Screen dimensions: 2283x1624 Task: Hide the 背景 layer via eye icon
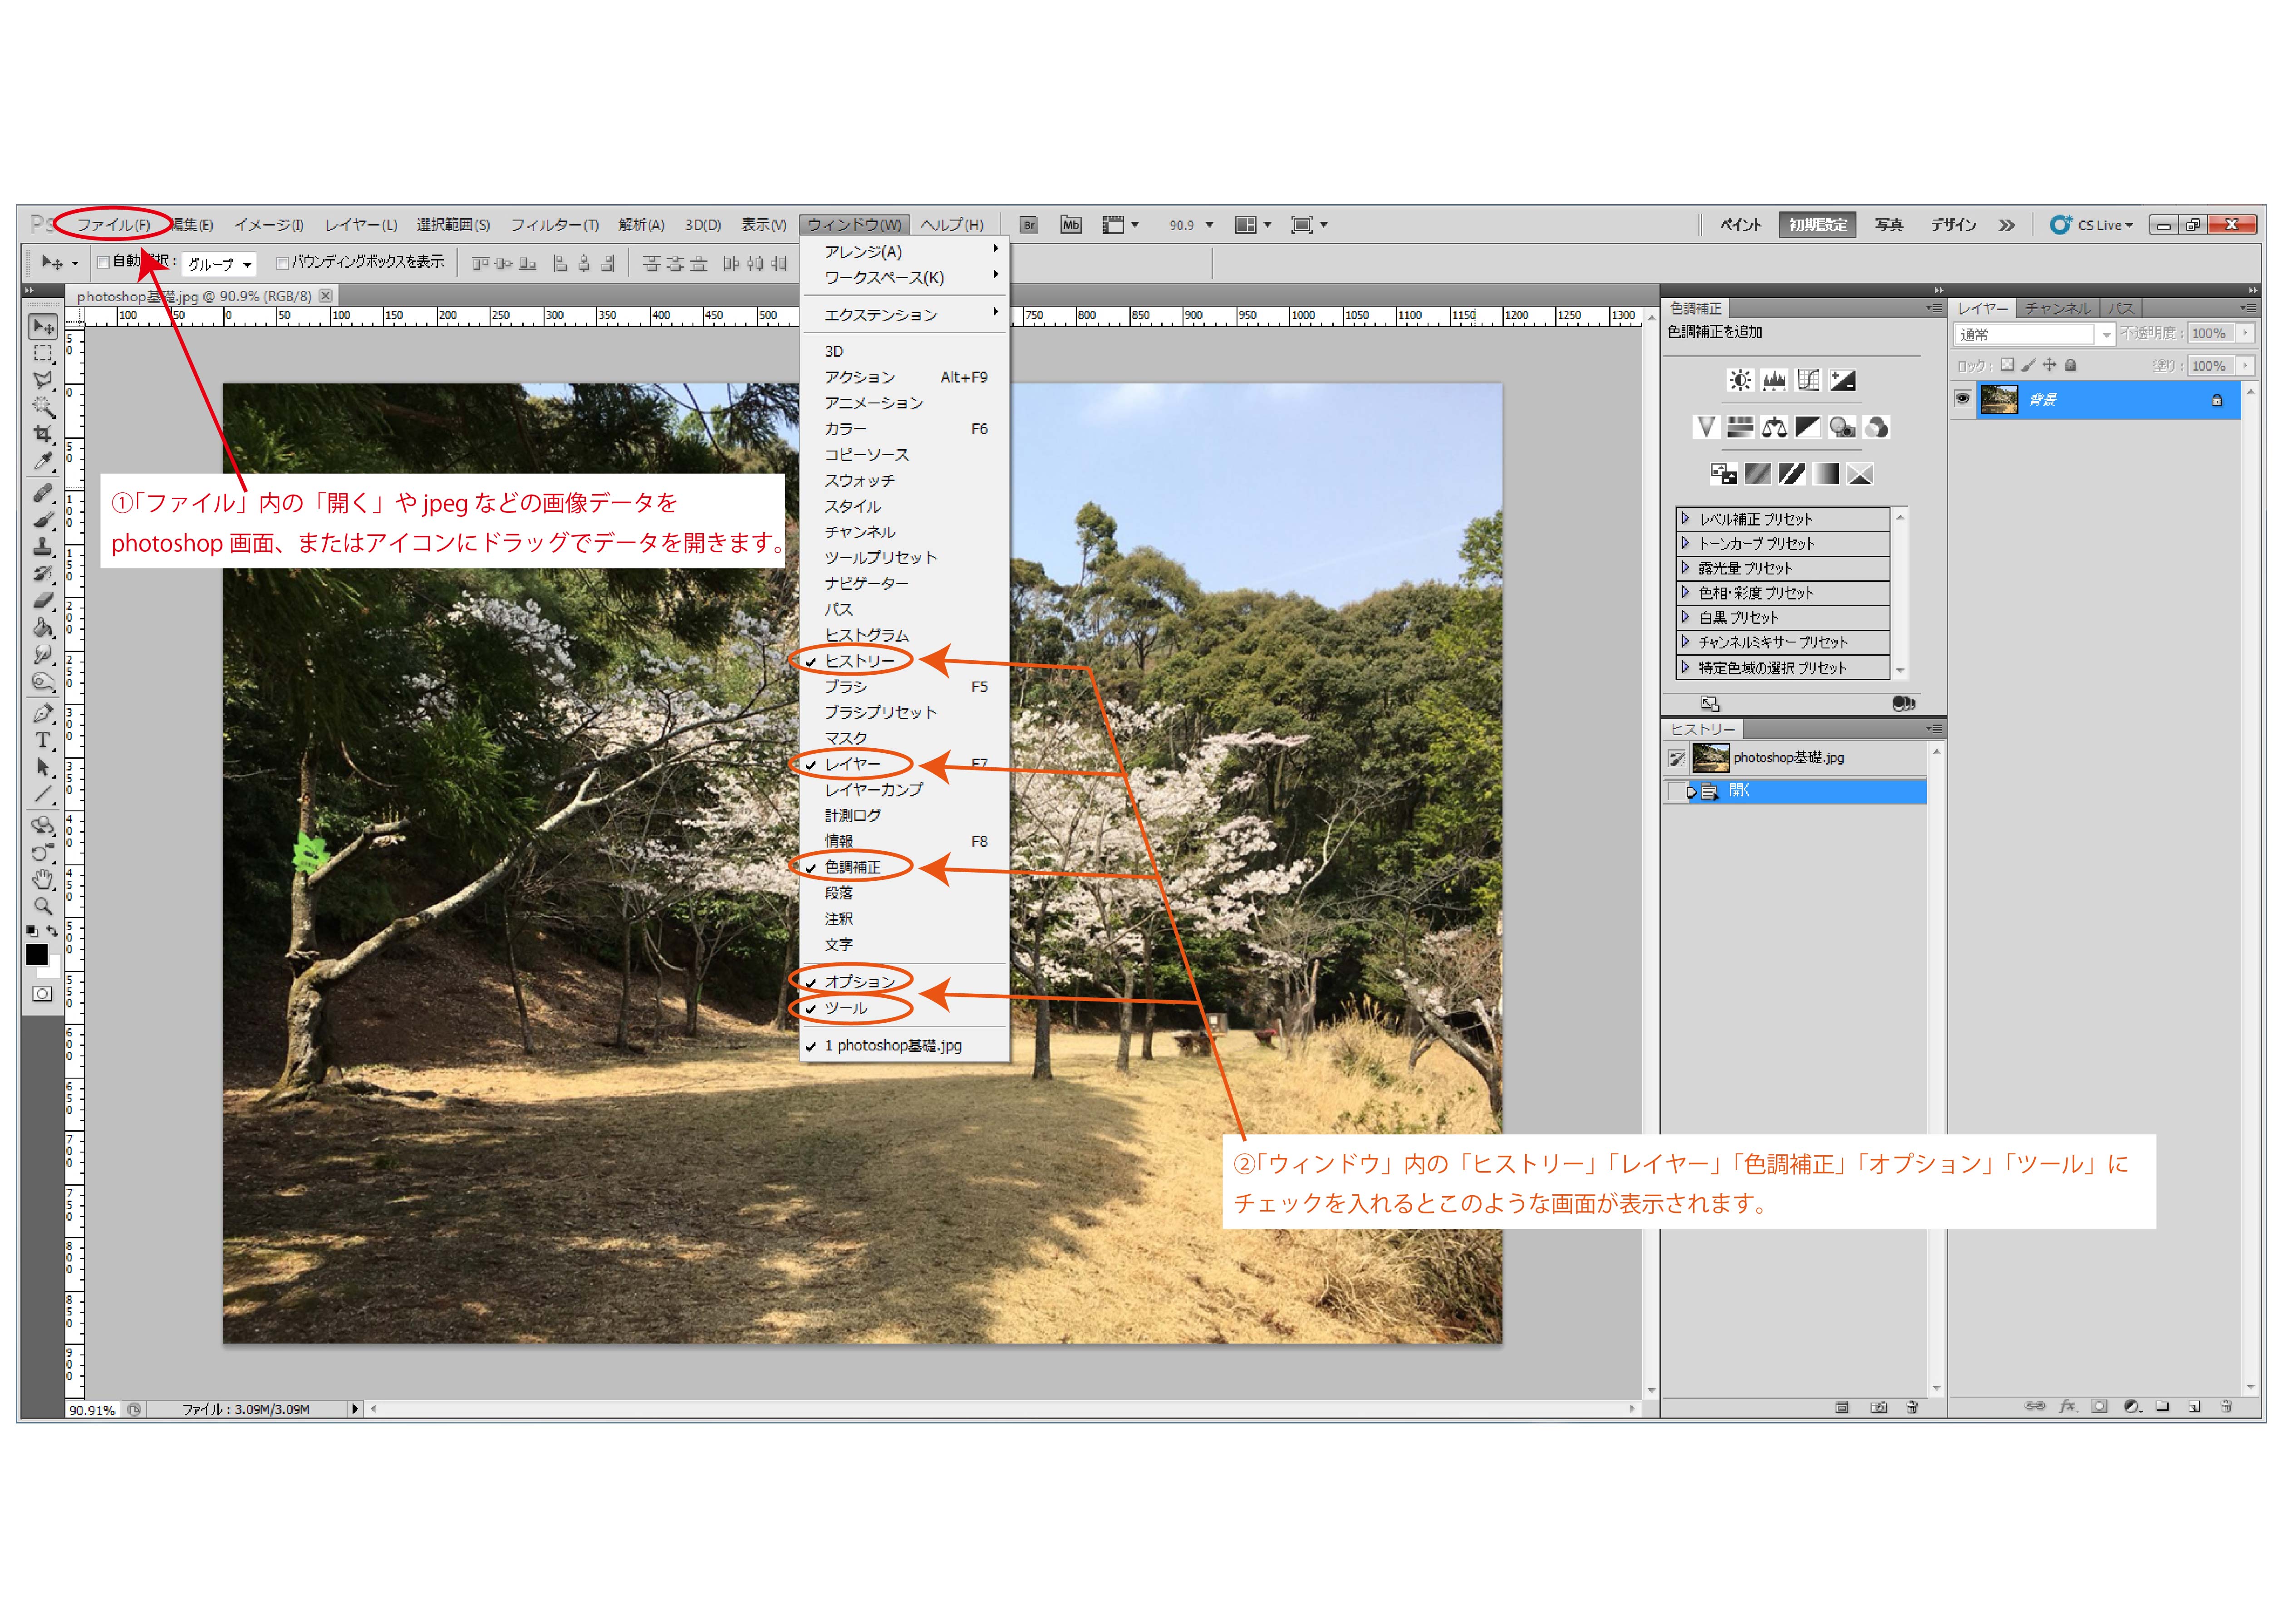(x=1962, y=399)
